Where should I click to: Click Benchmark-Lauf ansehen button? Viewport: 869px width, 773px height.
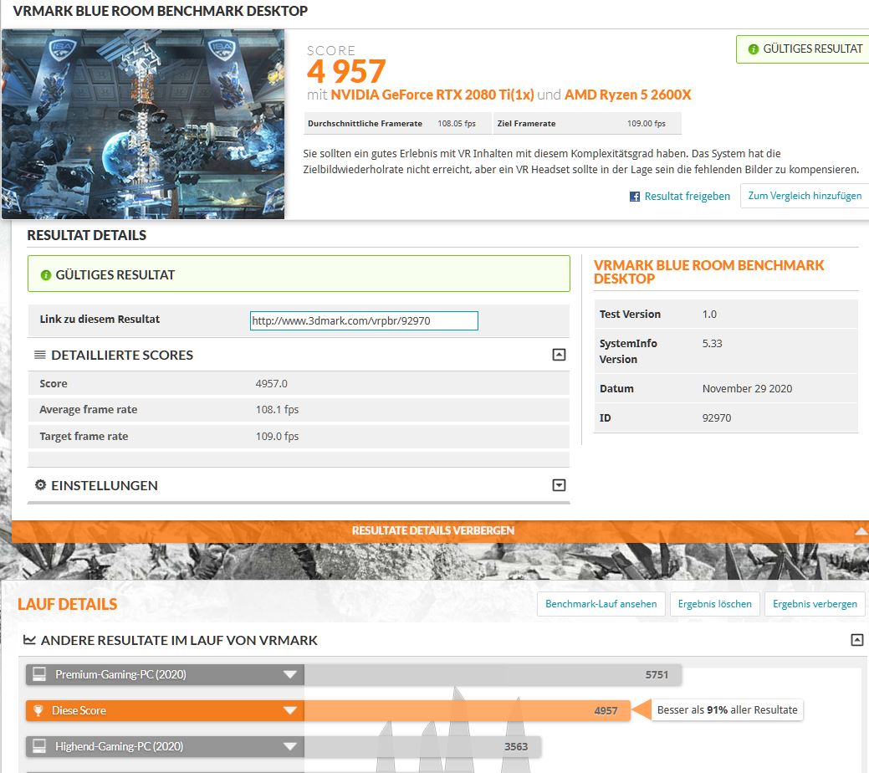coord(601,604)
